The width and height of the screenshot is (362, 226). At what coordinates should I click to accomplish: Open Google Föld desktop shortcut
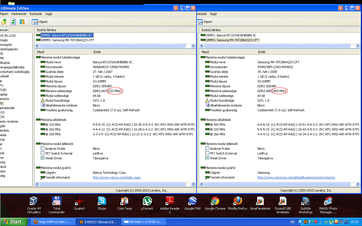click(193, 203)
